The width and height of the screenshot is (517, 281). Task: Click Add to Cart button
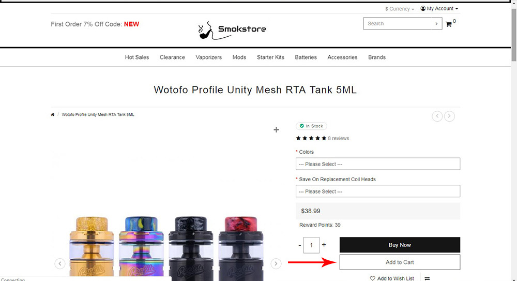click(x=400, y=262)
